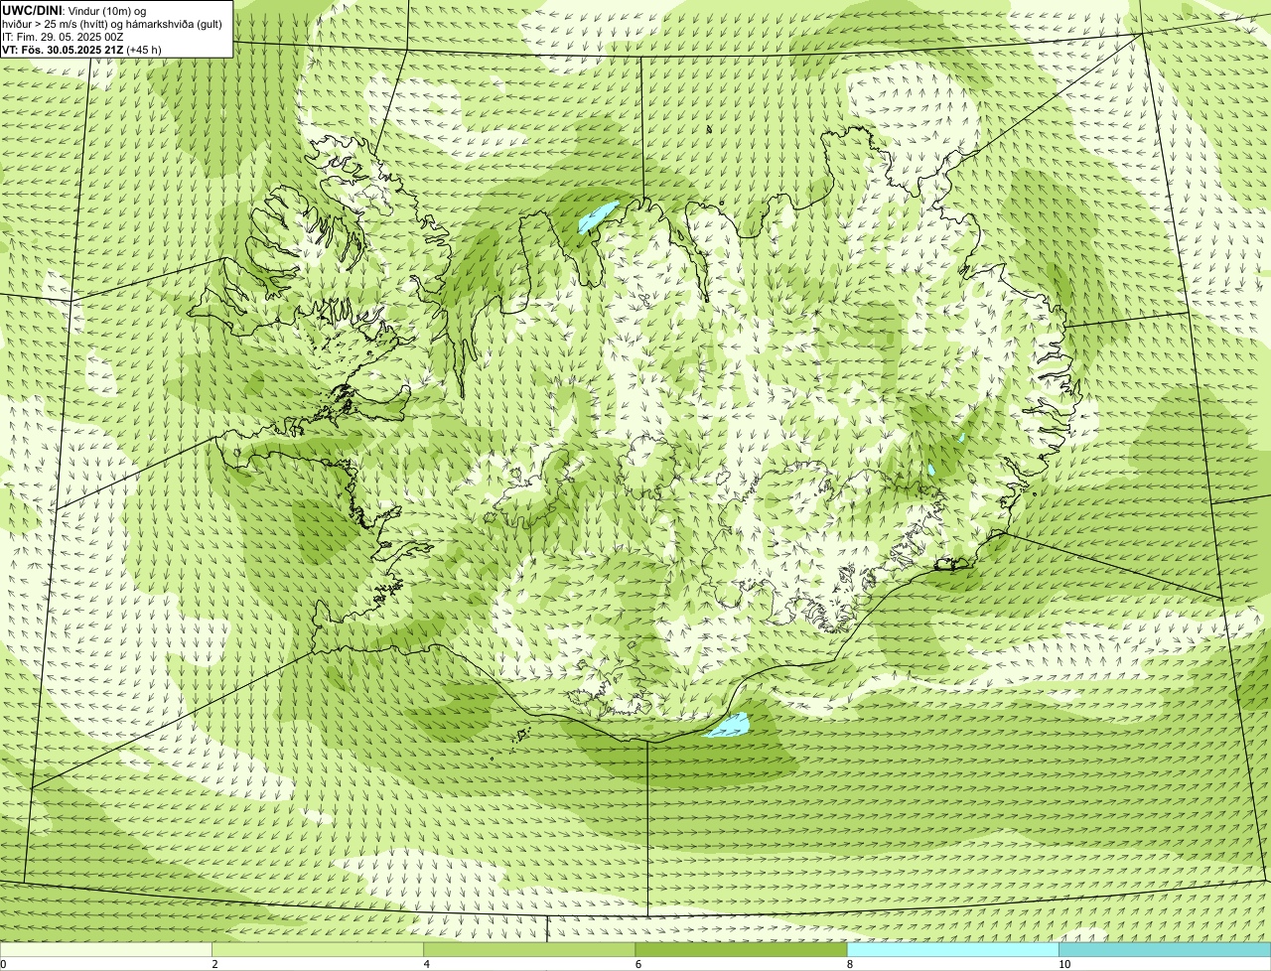Click the 2–4 light green color scale segment
The image size is (1271, 971).
point(318,949)
